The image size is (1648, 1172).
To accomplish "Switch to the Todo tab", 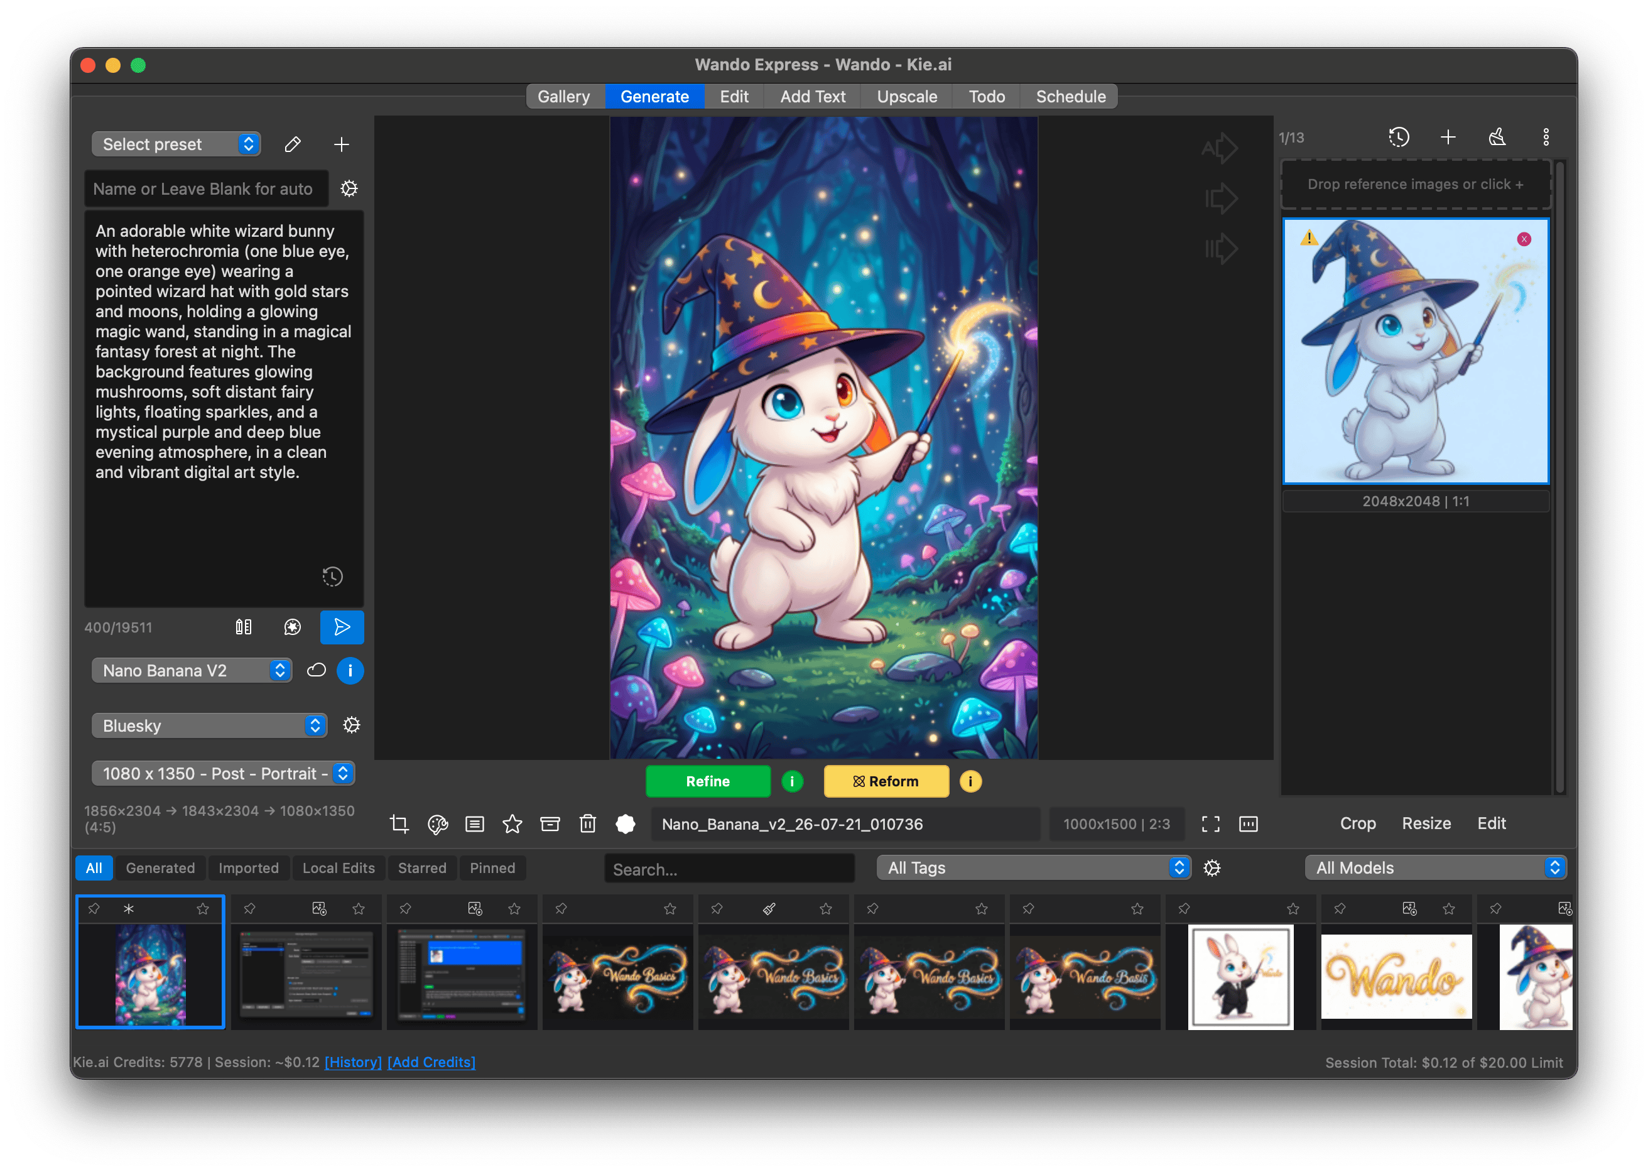I will click(x=986, y=96).
